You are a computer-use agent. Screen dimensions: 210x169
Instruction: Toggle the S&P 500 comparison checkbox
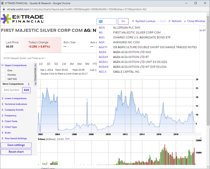point(3,79)
